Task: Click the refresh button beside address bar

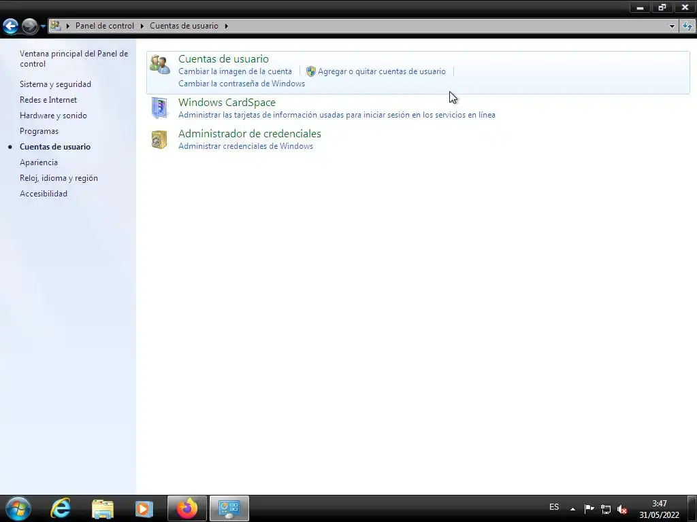Action: point(687,27)
